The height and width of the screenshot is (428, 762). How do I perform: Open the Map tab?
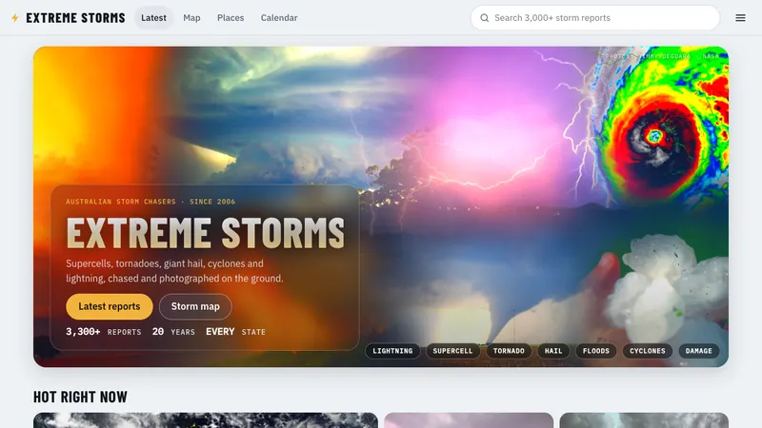pos(191,18)
